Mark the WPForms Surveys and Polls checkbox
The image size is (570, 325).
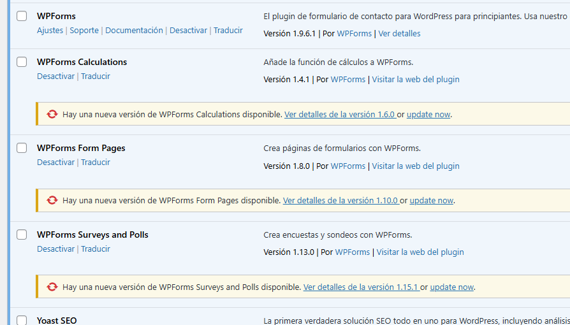22,235
